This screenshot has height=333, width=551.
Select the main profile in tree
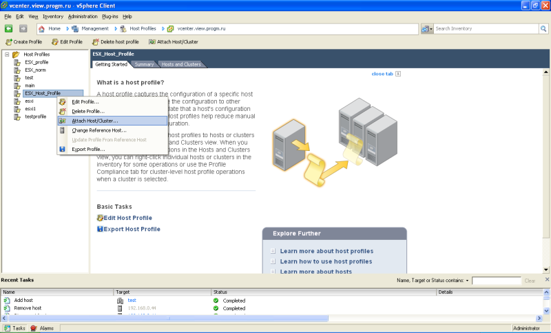coord(30,85)
